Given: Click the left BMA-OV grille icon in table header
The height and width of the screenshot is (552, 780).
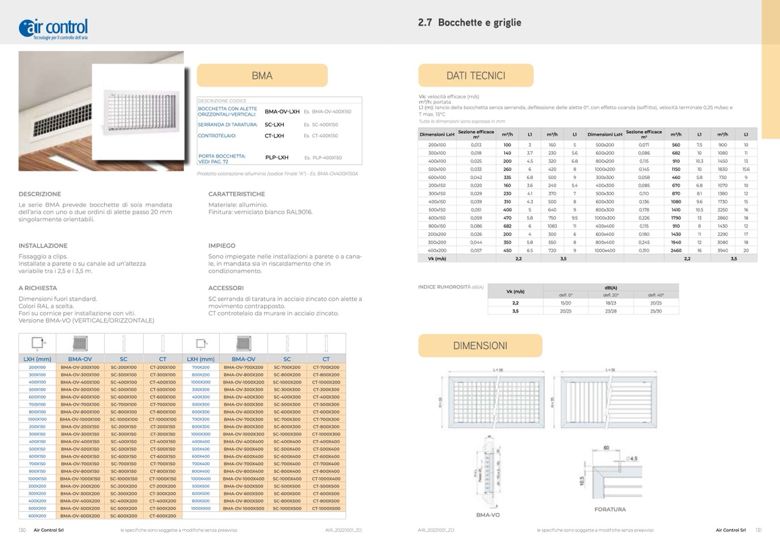Looking at the screenshot, I should tap(80, 344).
